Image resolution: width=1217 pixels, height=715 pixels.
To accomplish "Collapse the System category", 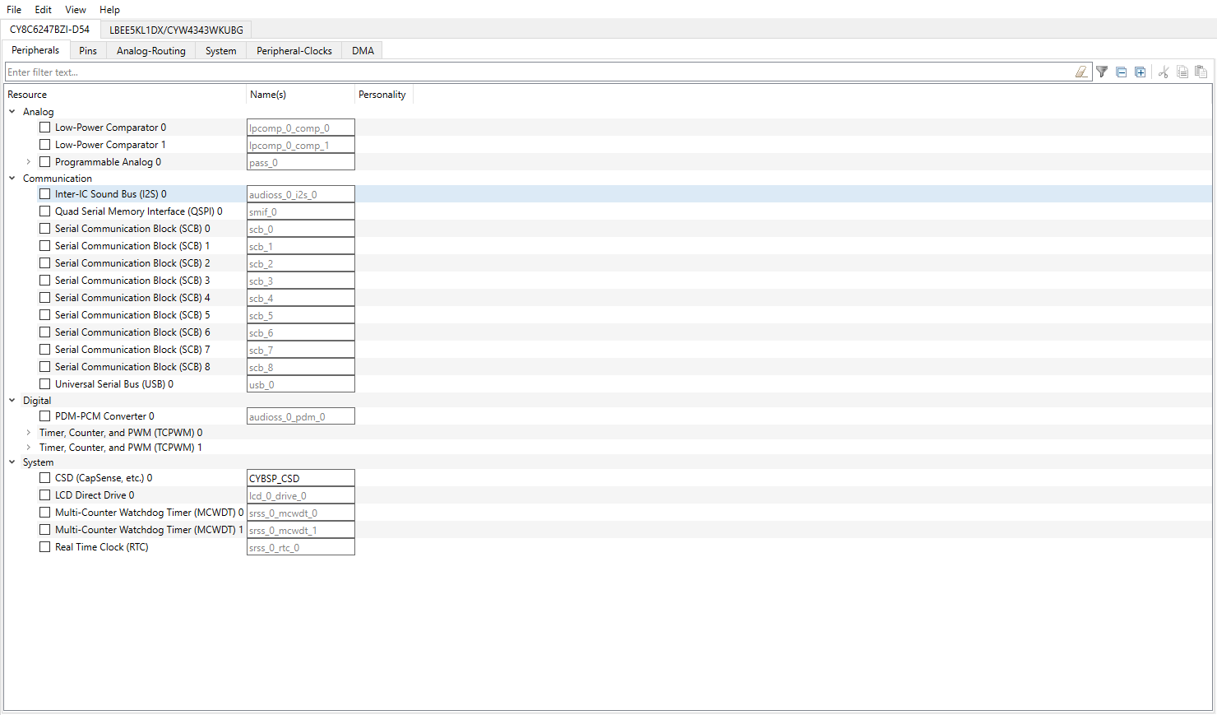I will pyautogui.click(x=12, y=462).
